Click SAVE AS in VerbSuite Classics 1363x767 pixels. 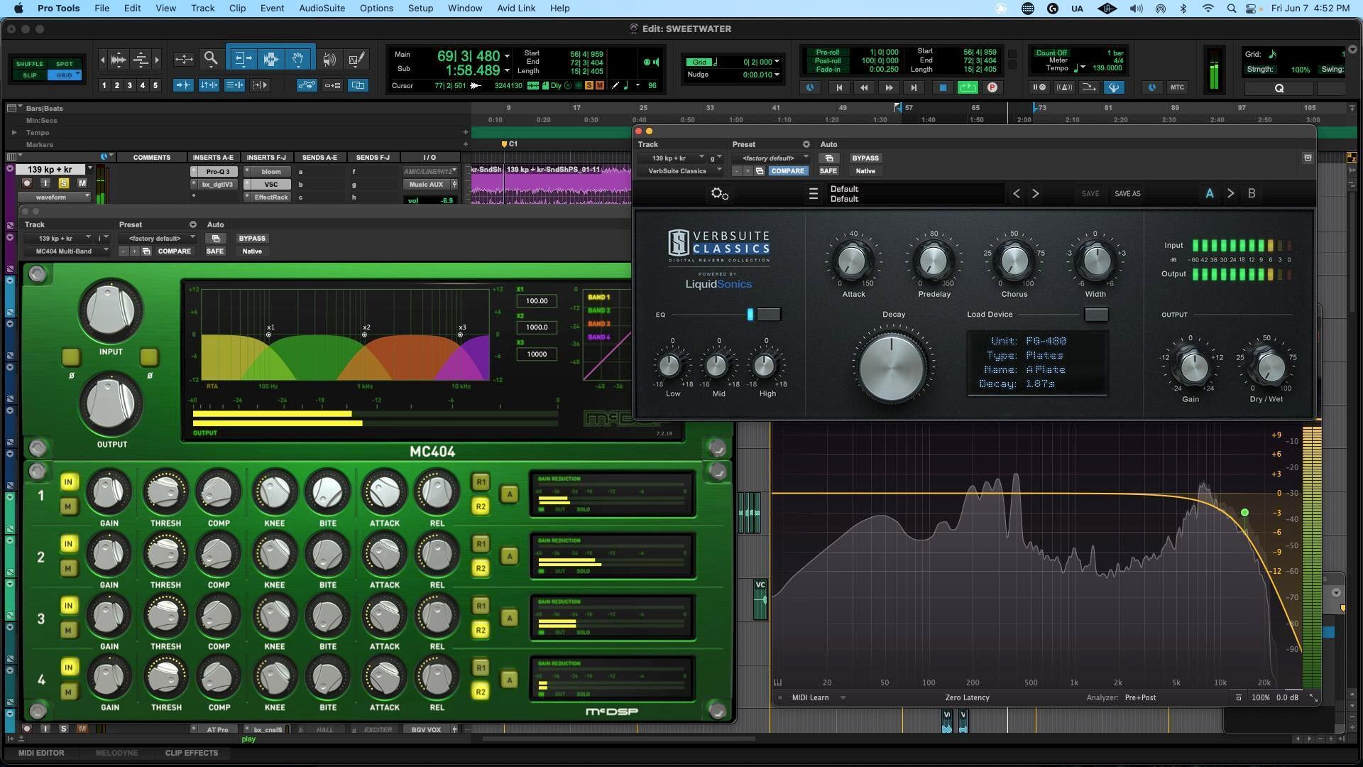coord(1127,193)
